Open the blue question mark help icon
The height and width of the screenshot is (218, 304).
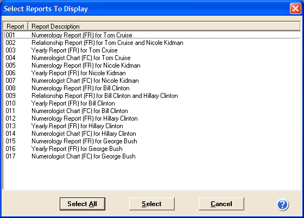283,204
